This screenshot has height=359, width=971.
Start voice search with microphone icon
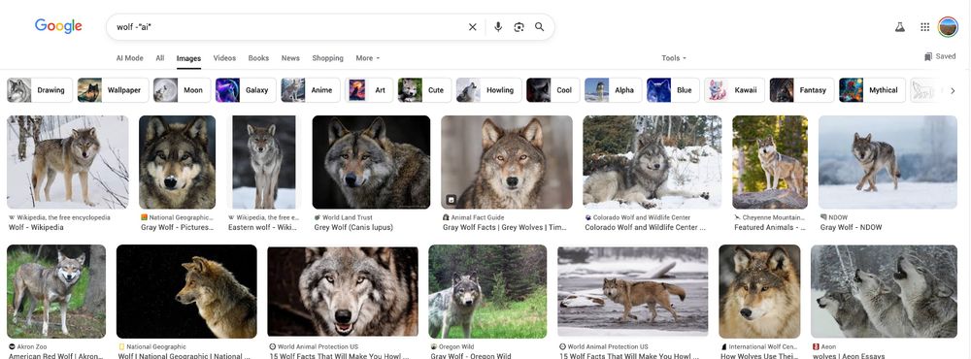(498, 26)
